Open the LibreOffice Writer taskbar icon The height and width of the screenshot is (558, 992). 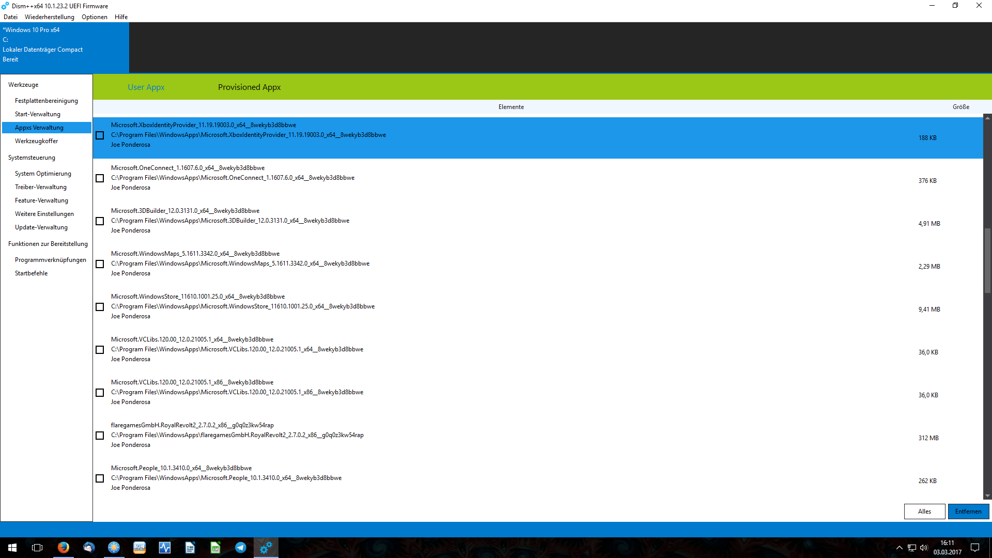[190, 548]
